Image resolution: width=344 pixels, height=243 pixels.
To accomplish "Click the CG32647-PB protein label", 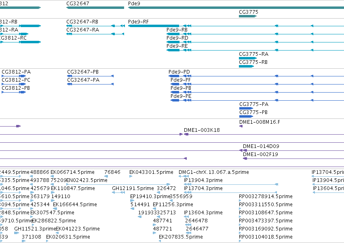I will (x=83, y=72).
